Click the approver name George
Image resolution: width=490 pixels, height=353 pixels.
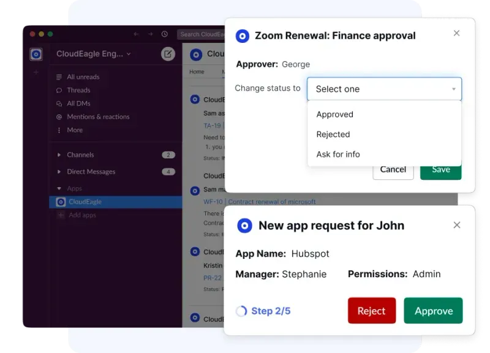[296, 65]
